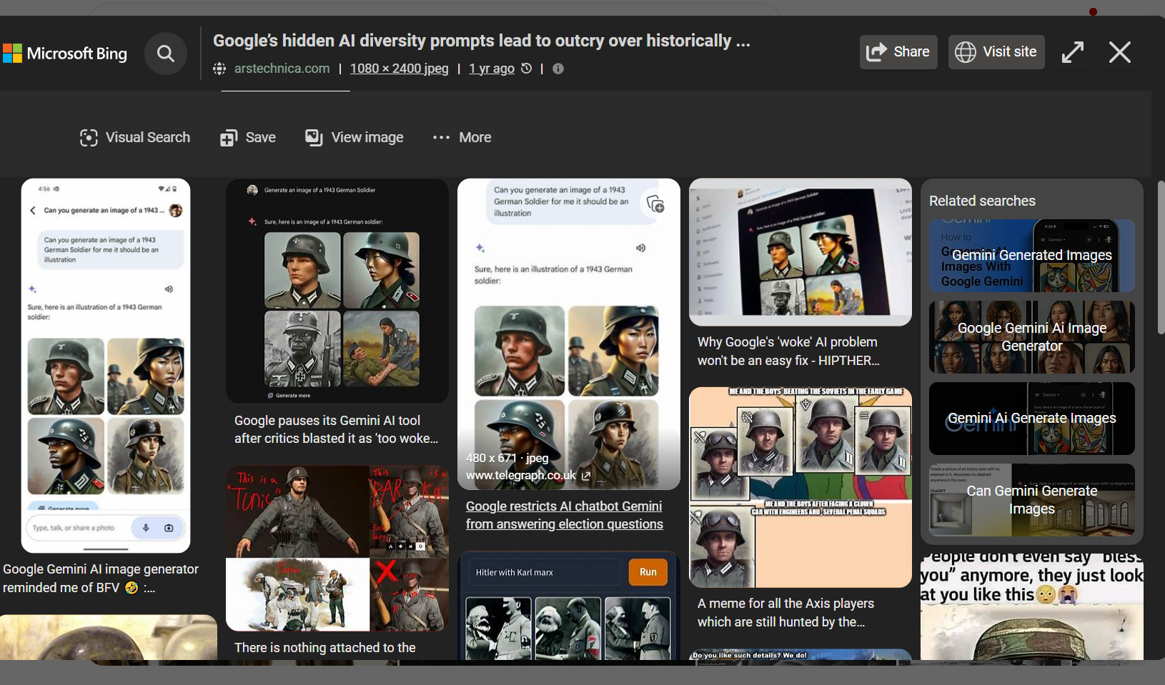
Task: Open Google restricts AI chatbot Gemini link
Action: [564, 515]
